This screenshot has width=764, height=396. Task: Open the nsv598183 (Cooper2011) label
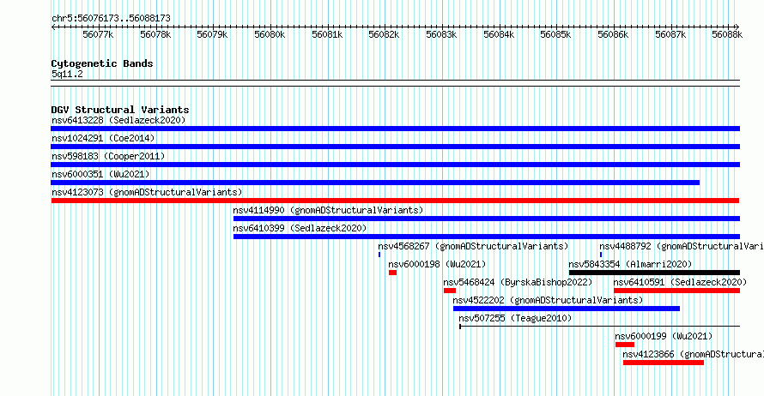[x=108, y=156]
